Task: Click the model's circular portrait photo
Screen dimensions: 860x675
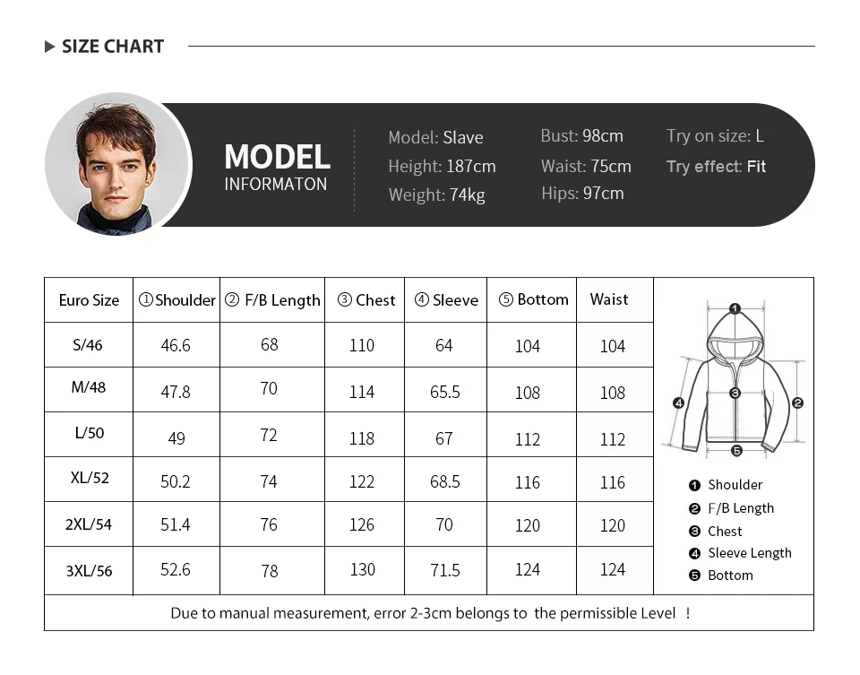Action: point(117,165)
